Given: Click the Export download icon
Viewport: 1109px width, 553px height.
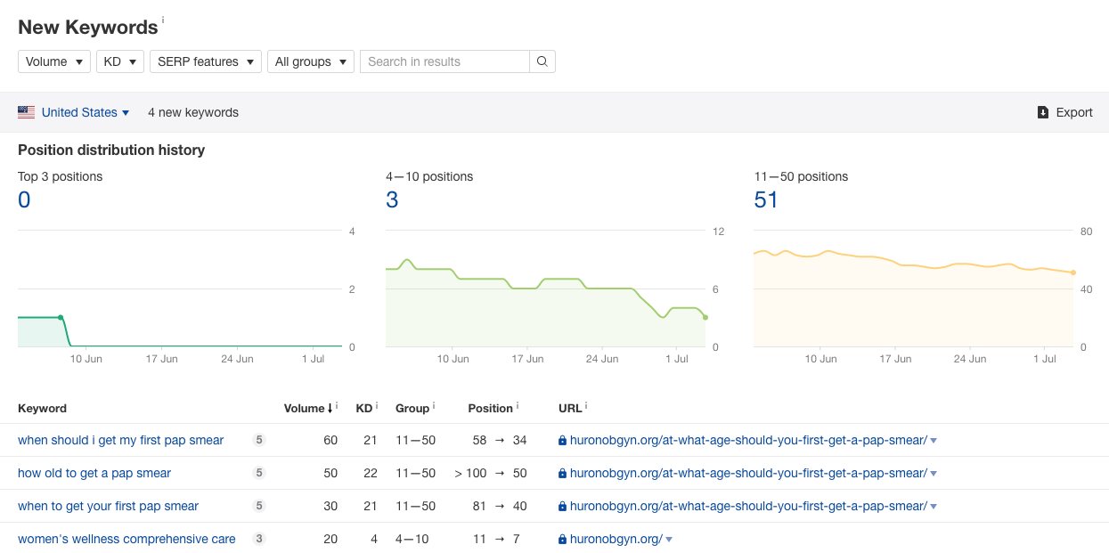Looking at the screenshot, I should pyautogui.click(x=1043, y=112).
